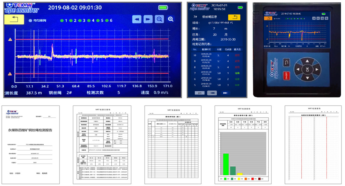Go to previous page of detection records

tap(212, 93)
